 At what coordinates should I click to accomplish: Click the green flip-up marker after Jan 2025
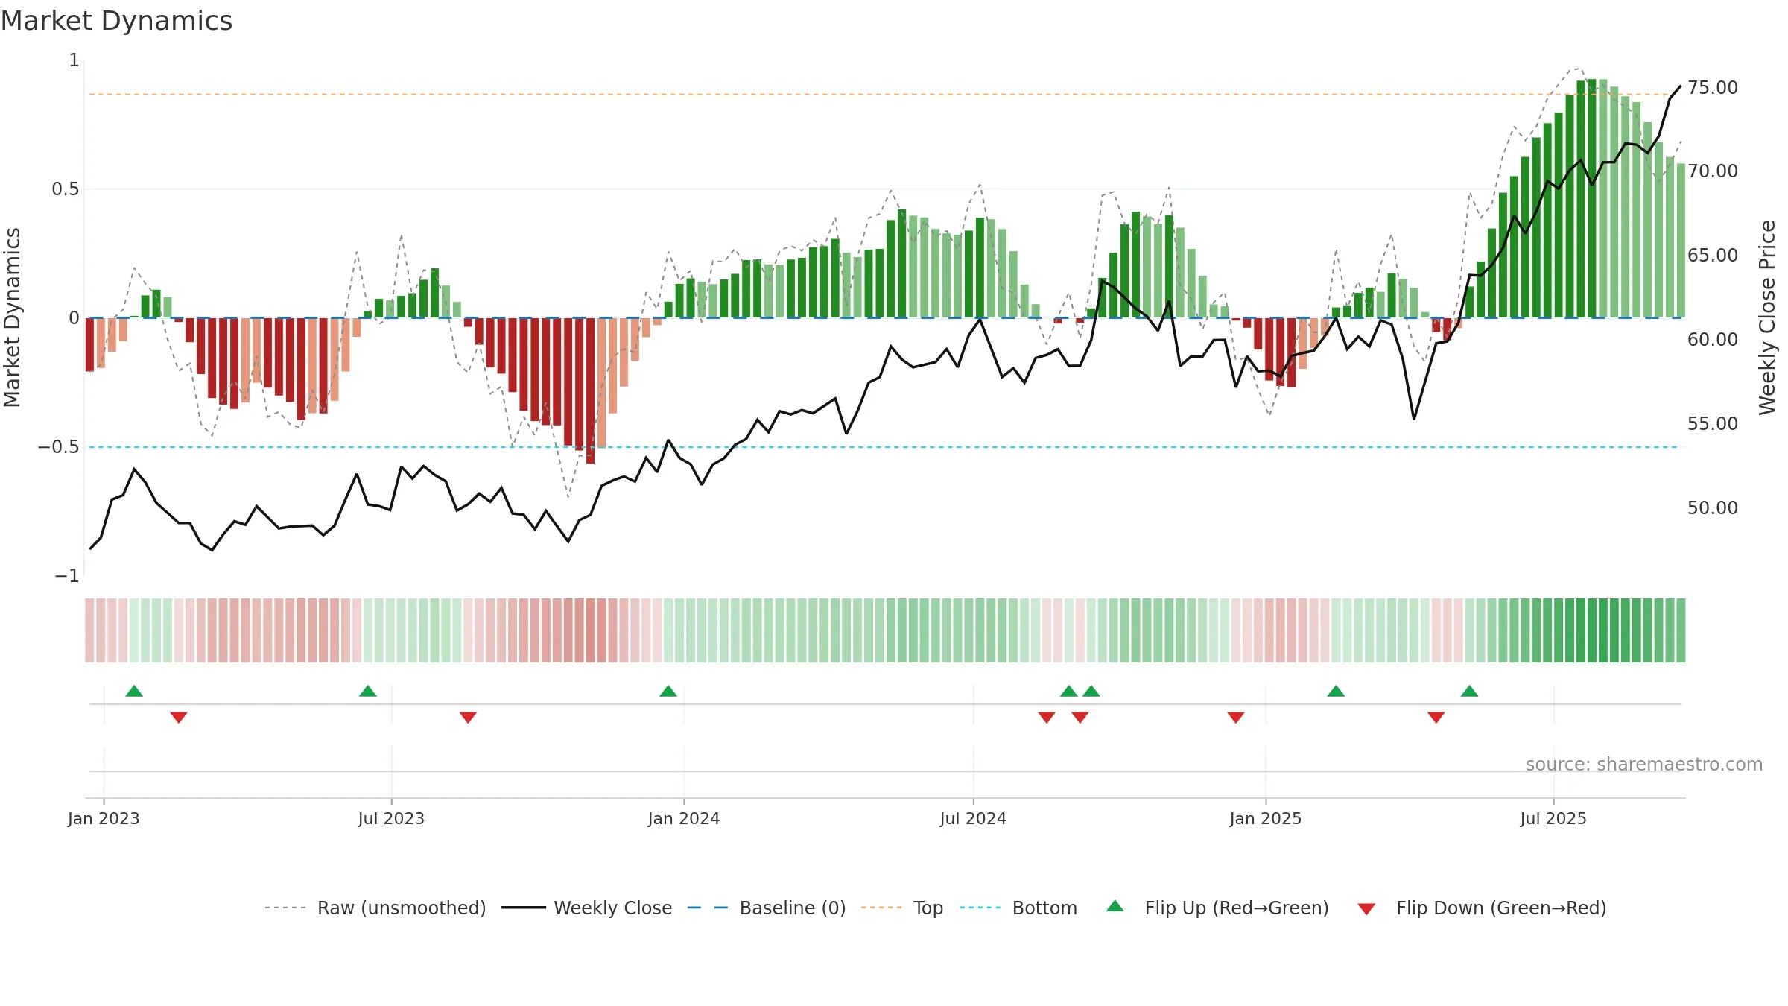coord(1336,691)
